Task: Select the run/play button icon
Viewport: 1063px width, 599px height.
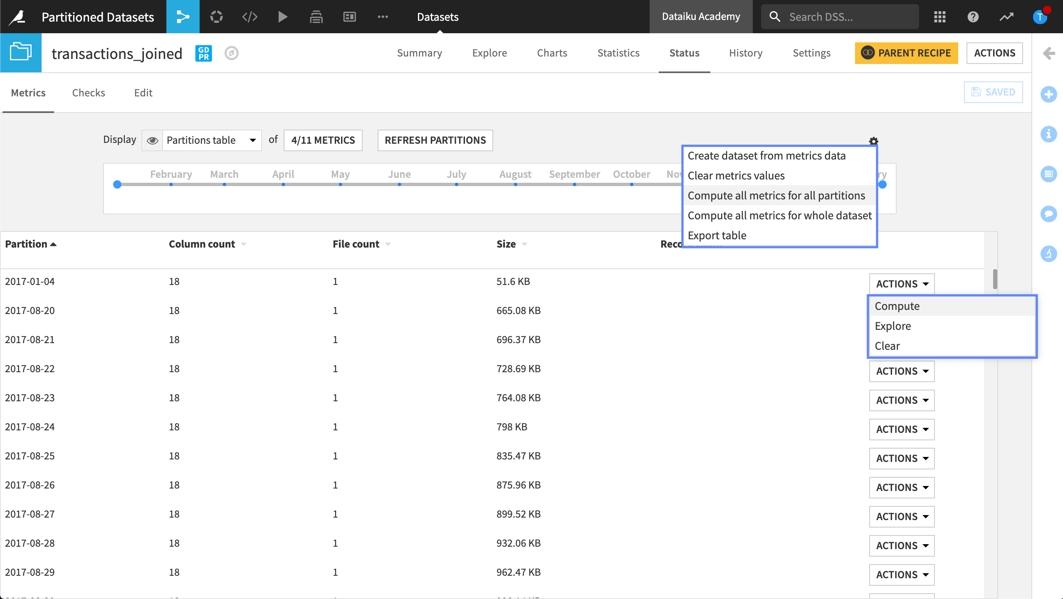Action: [283, 16]
